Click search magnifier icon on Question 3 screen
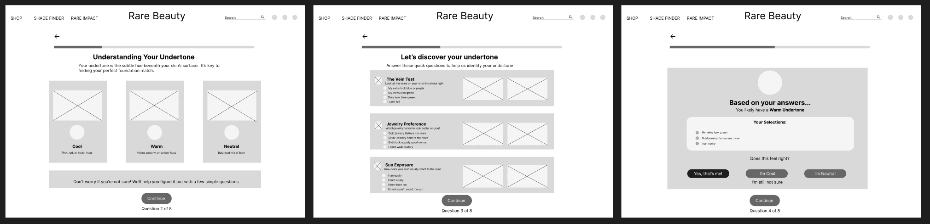Viewport: 930px width, 224px height. click(571, 17)
